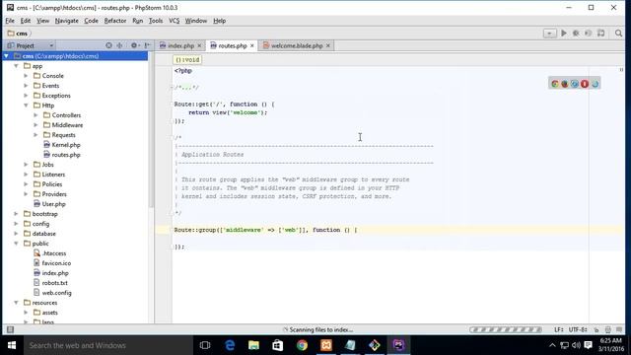This screenshot has width=631, height=355.
Task: Start debugging with the bug icon
Action: click(x=576, y=34)
